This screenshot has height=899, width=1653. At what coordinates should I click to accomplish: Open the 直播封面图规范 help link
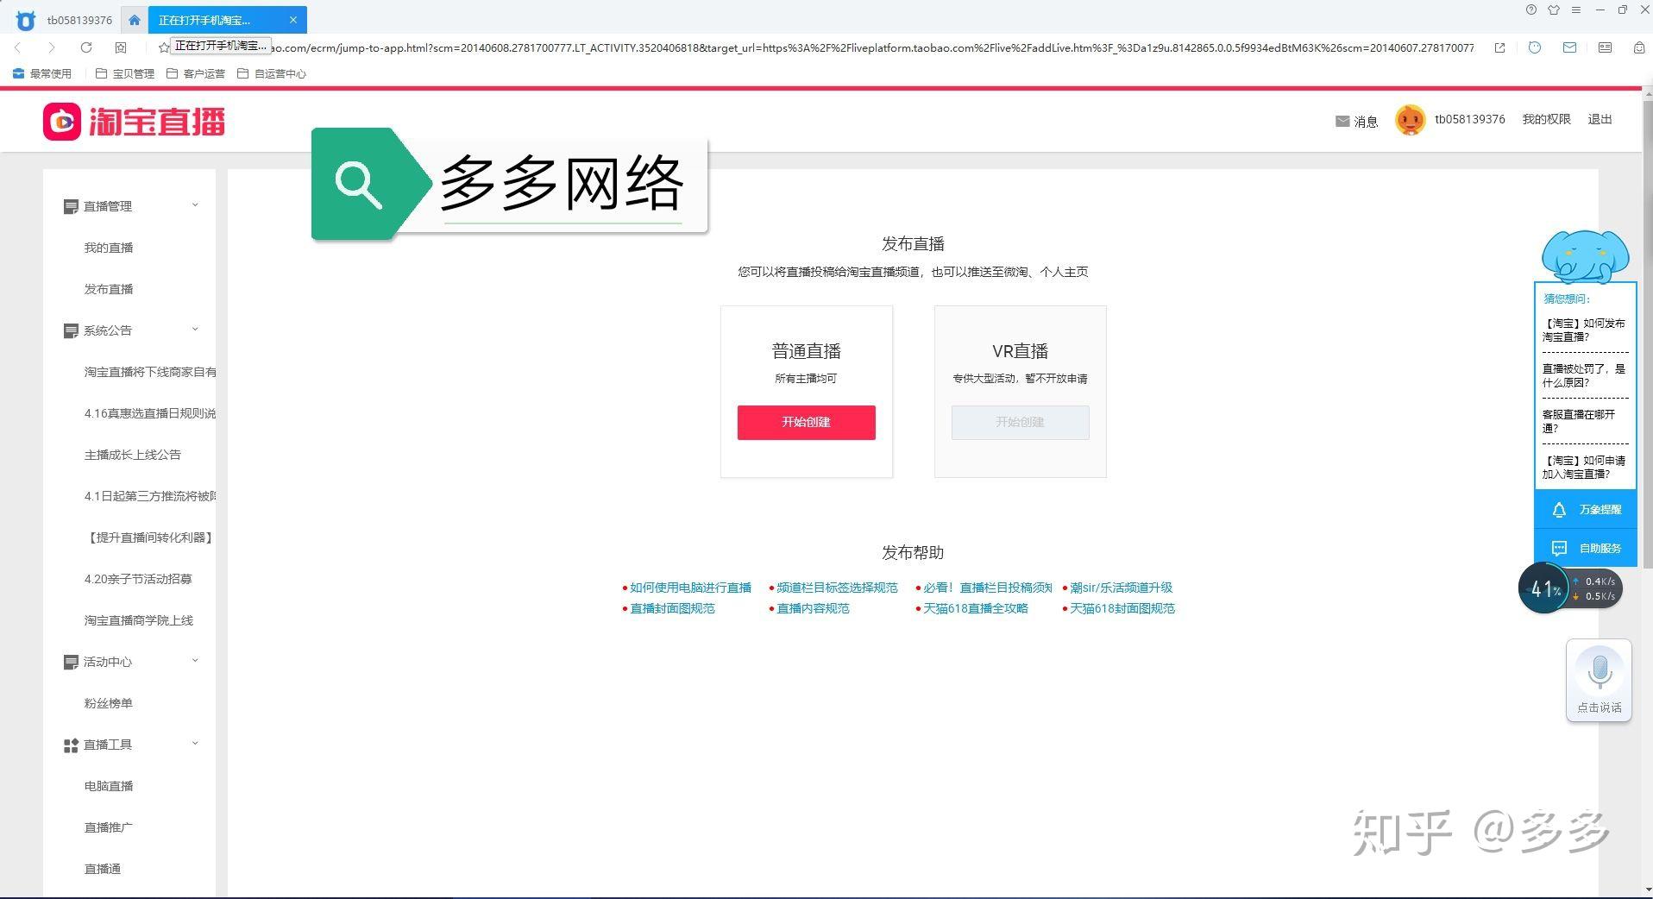point(672,608)
